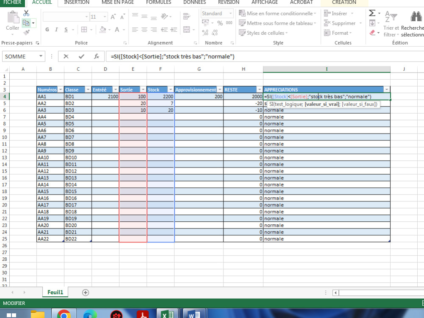The height and width of the screenshot is (318, 424).
Task: Switch to the CRÉATION tab
Action: [344, 3]
